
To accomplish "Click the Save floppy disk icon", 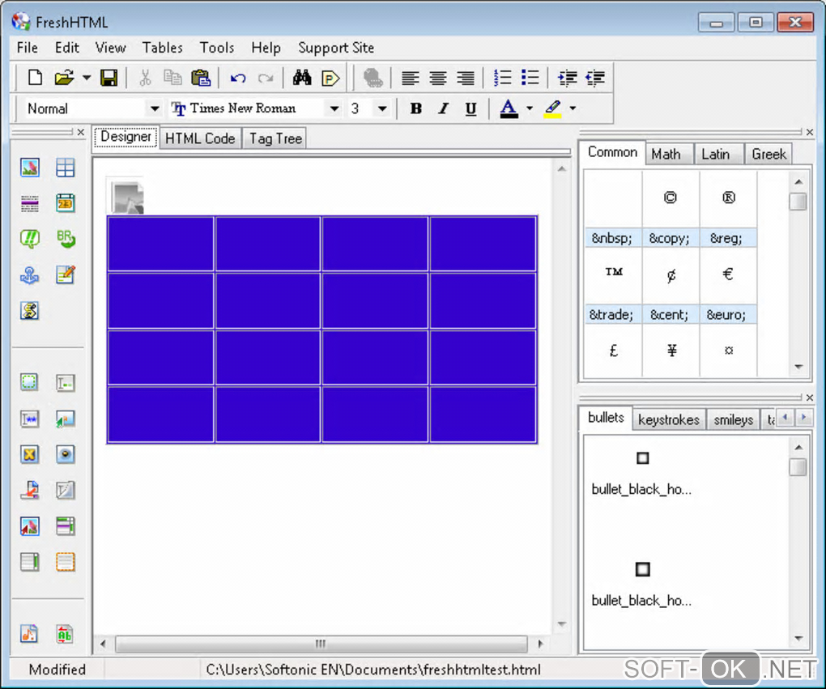I will [x=109, y=78].
